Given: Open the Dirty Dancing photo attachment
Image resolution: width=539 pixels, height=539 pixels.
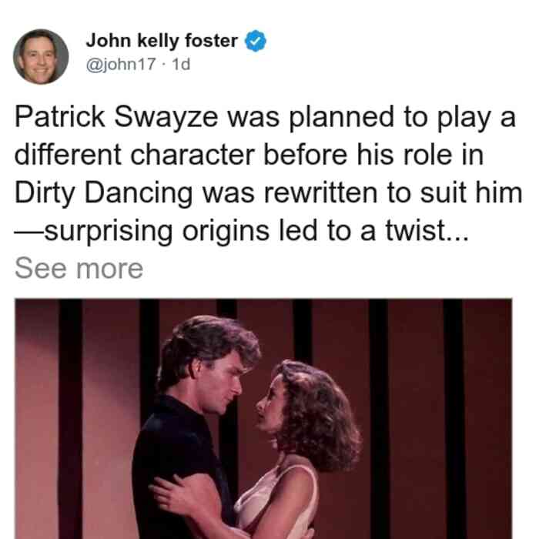Looking at the screenshot, I should [x=263, y=419].
